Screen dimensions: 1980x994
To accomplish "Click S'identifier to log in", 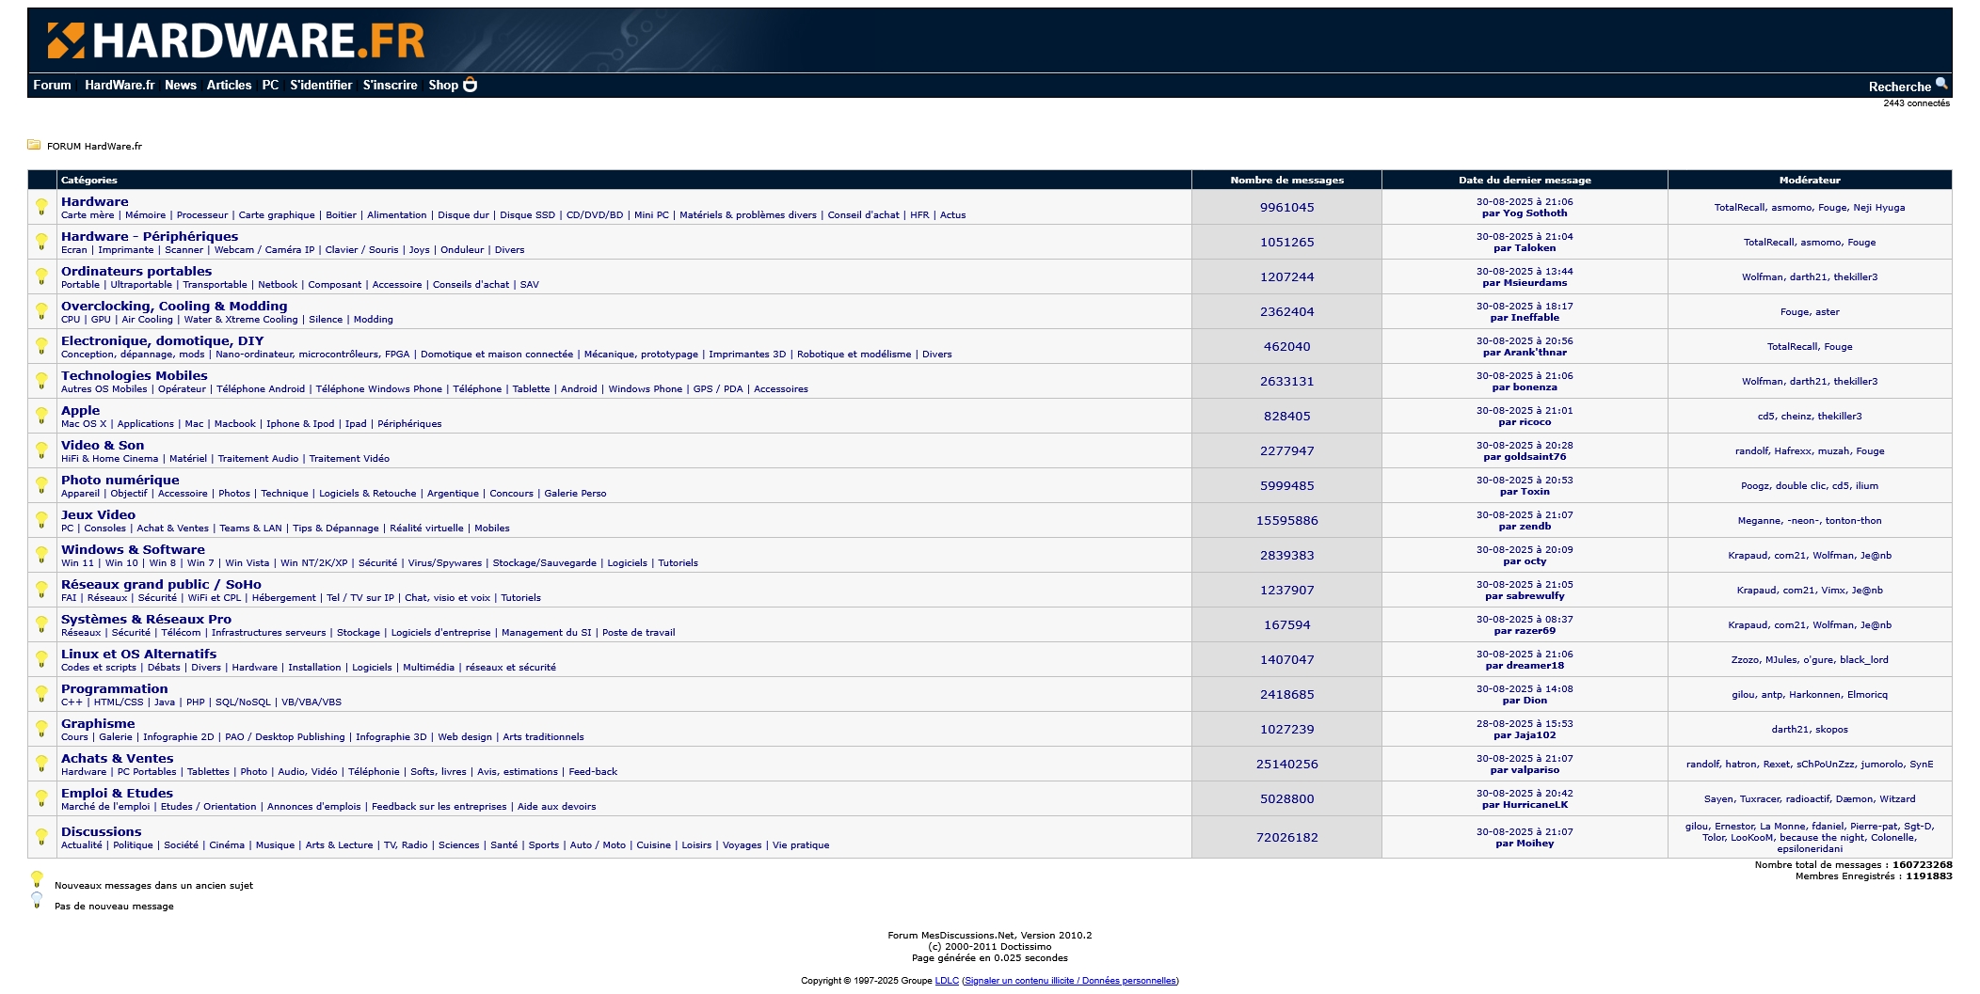I will coord(321,85).
